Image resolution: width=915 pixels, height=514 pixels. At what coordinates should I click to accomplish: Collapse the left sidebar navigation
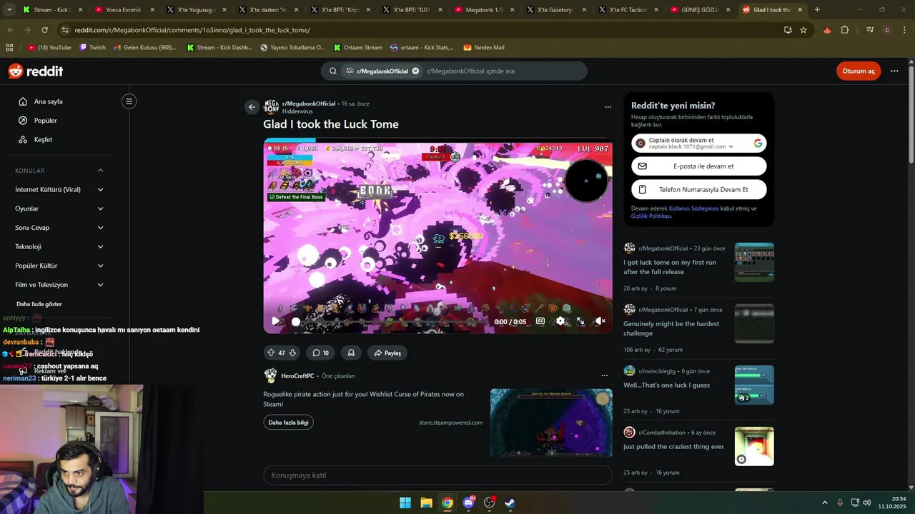pyautogui.click(x=129, y=101)
